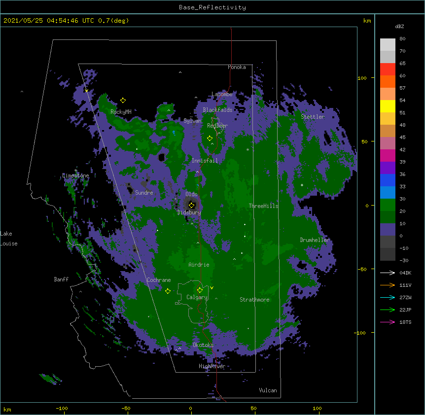Click the Banff label
The width and height of the screenshot is (425, 415).
tap(61, 279)
